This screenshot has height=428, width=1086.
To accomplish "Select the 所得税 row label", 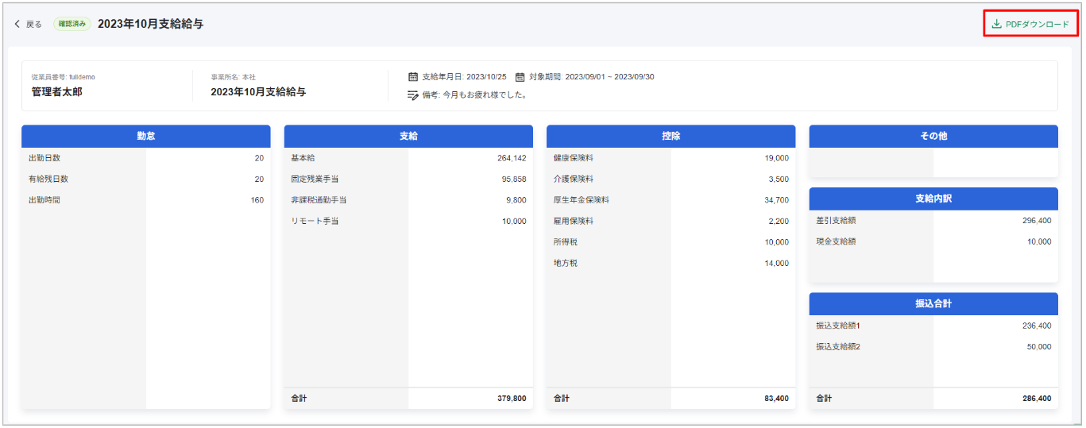I will 566,242.
